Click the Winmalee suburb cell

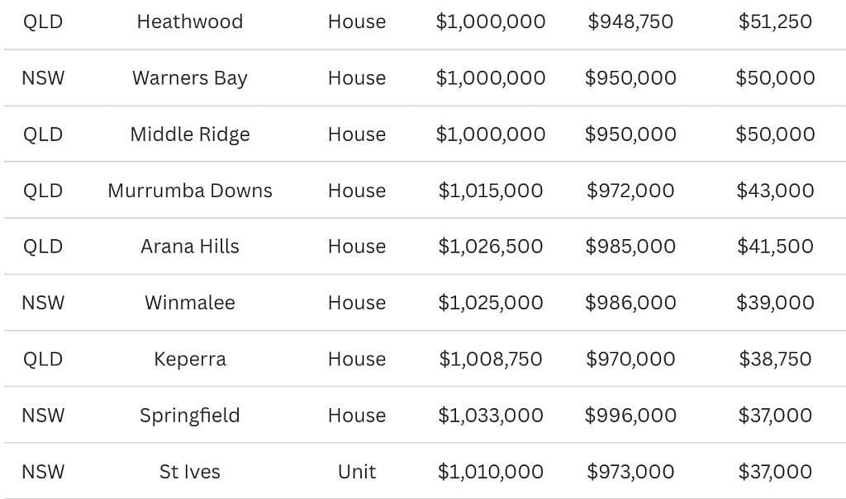190,303
